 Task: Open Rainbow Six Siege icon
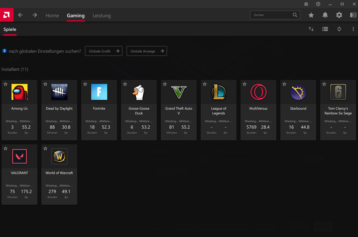coord(338,92)
